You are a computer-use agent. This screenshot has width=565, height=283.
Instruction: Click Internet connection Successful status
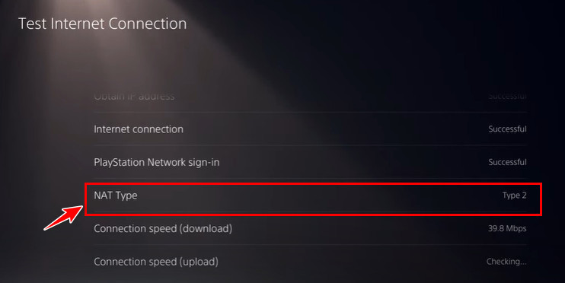coord(507,129)
